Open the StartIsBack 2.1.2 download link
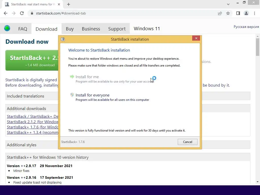The width and height of the screenshot is (260, 195). click(x=32, y=122)
